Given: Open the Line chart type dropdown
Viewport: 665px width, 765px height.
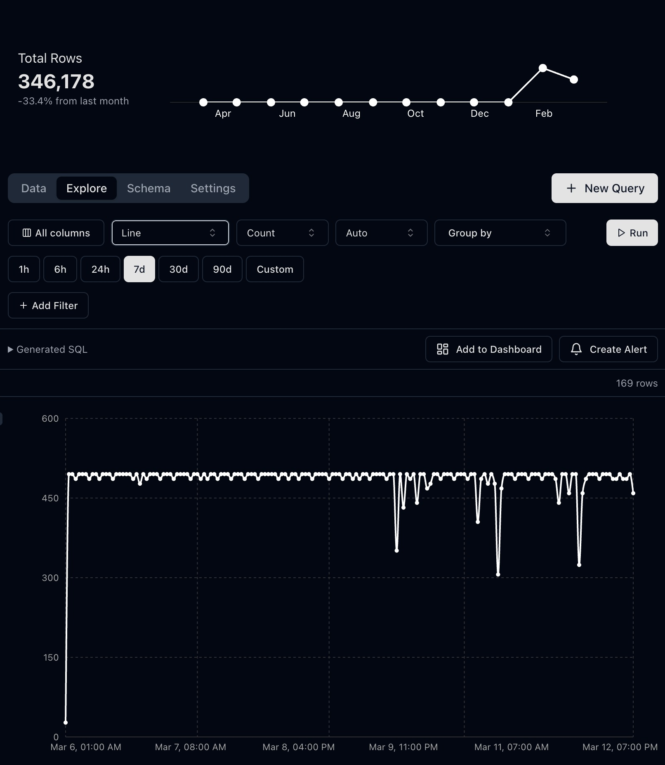Looking at the screenshot, I should 170,233.
